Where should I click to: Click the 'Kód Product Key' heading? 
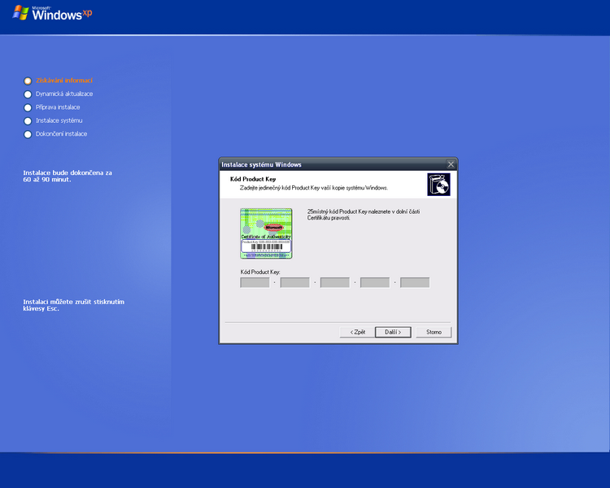click(x=253, y=179)
